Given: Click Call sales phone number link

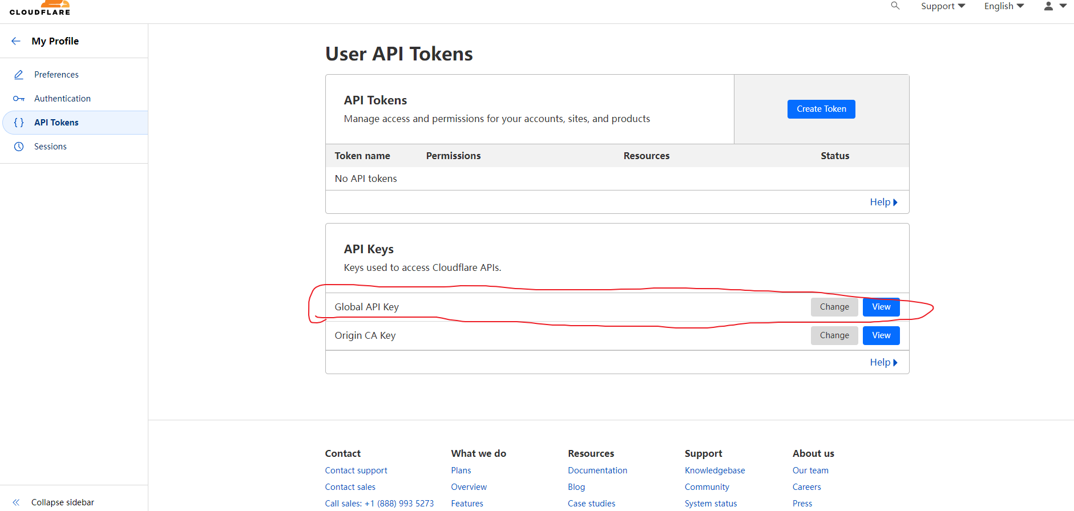Looking at the screenshot, I should (x=379, y=504).
